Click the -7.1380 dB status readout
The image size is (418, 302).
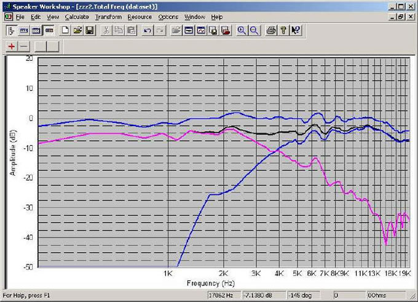click(x=258, y=295)
